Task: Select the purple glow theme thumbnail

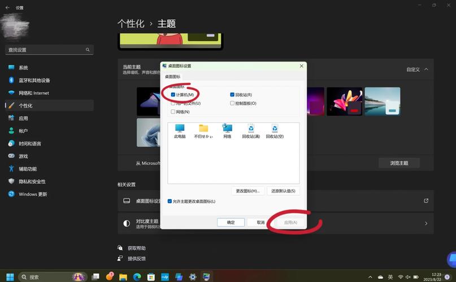Action: [315, 102]
